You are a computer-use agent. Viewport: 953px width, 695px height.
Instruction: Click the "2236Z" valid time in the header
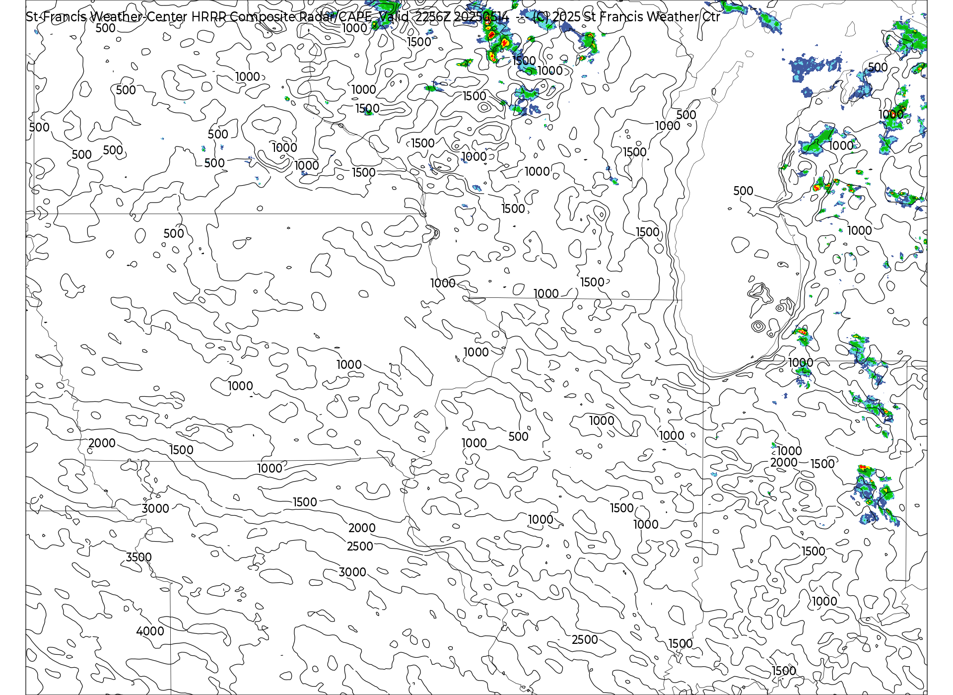click(x=433, y=17)
